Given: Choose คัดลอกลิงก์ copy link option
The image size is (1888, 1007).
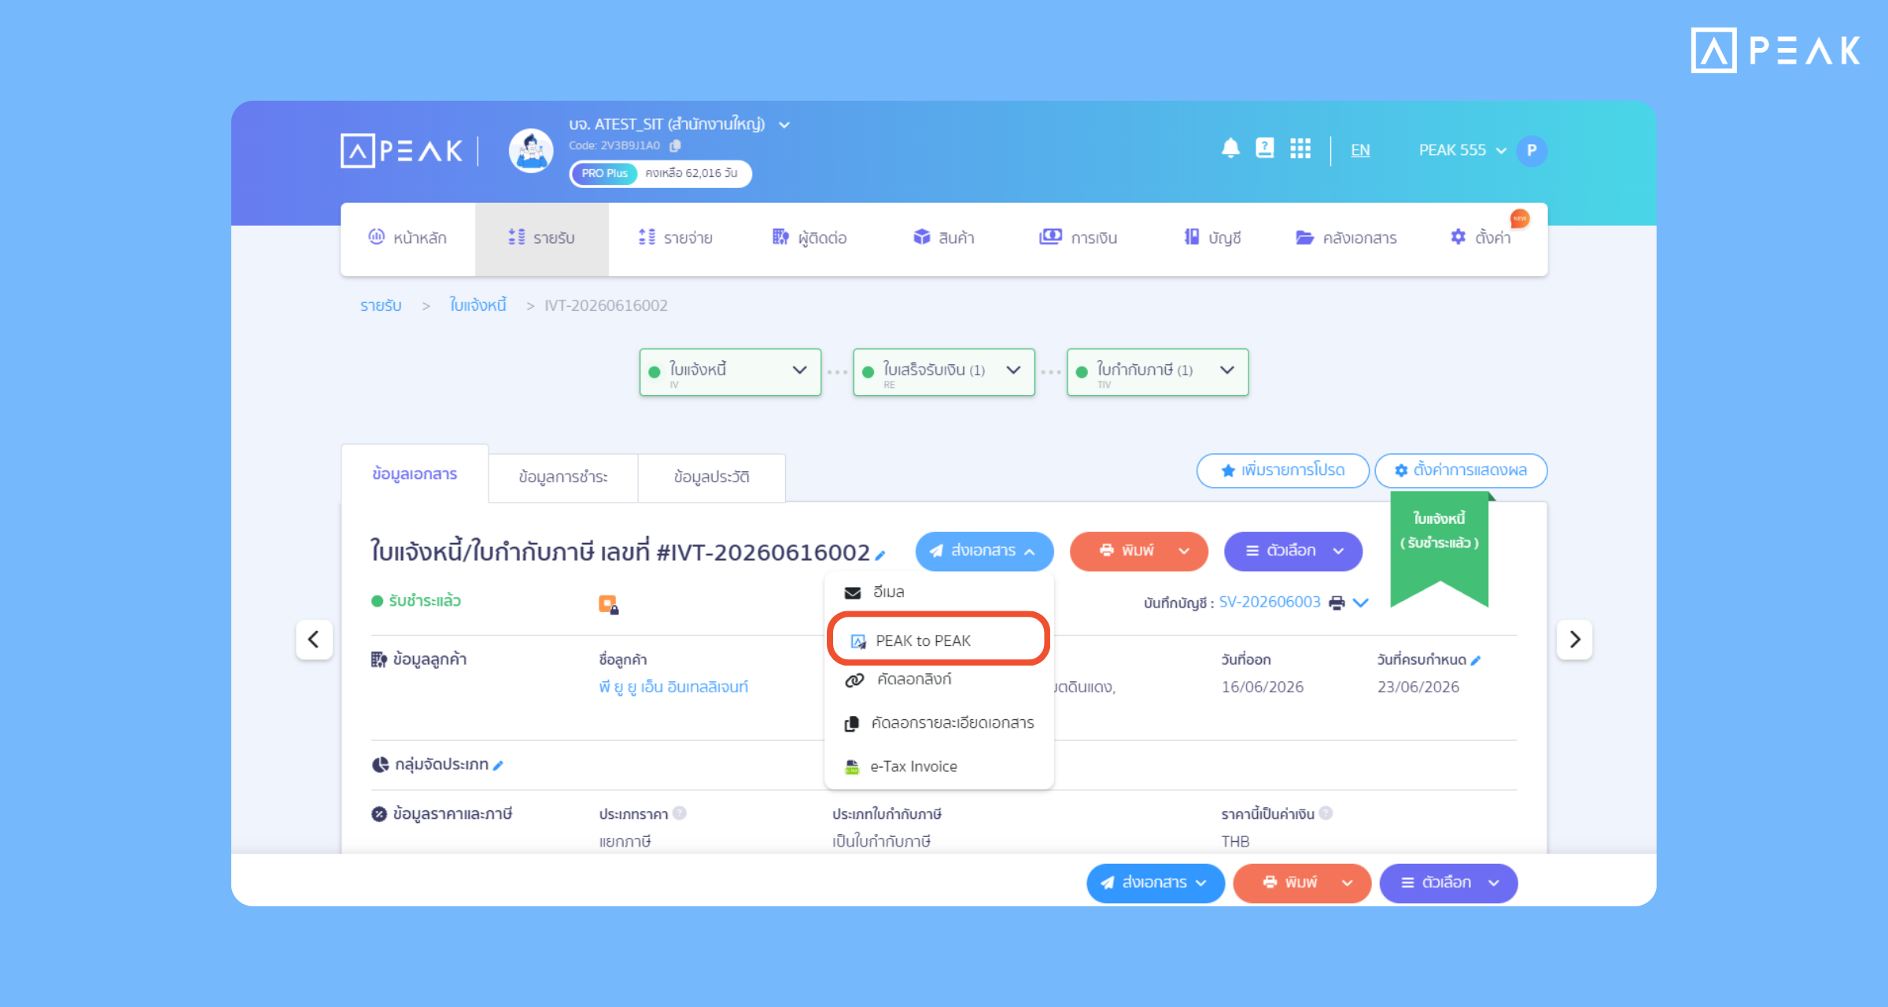Looking at the screenshot, I should coord(938,680).
